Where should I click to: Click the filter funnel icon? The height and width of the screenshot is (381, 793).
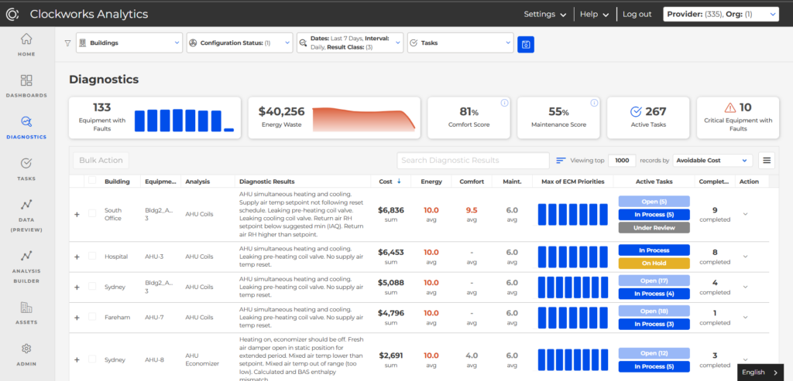[x=68, y=43]
